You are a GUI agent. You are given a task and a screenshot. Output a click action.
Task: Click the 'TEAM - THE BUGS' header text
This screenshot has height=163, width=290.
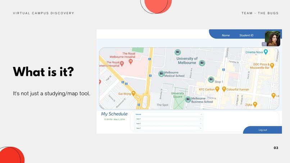[x=260, y=13]
